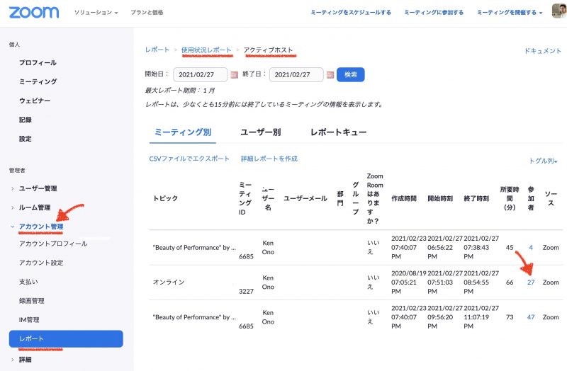Switch to the ユーザー別 tab
The height and width of the screenshot is (371, 567).
[x=260, y=132]
